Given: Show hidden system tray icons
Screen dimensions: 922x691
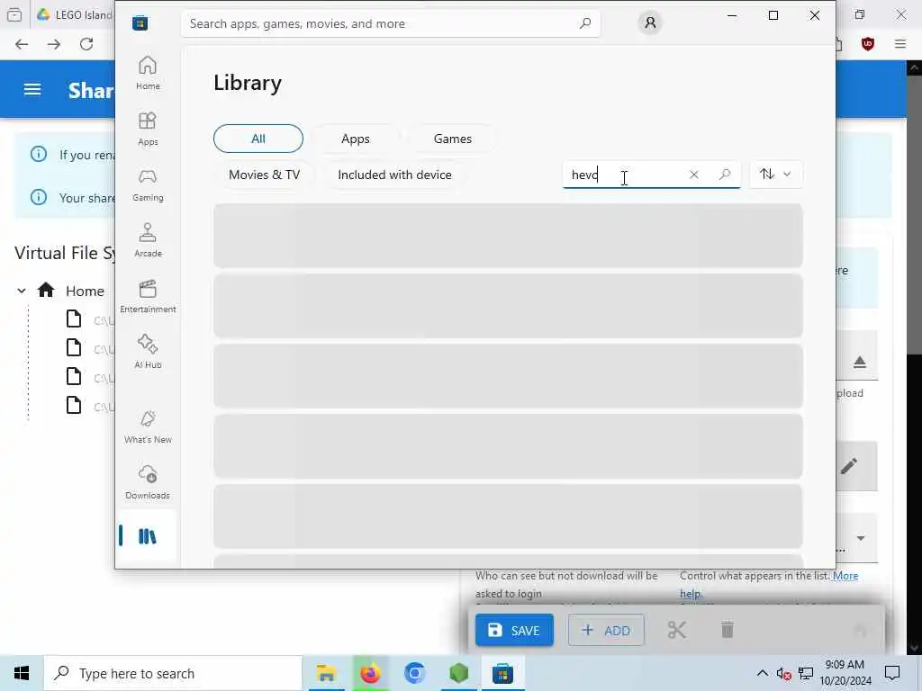Looking at the screenshot, I should coord(762,673).
